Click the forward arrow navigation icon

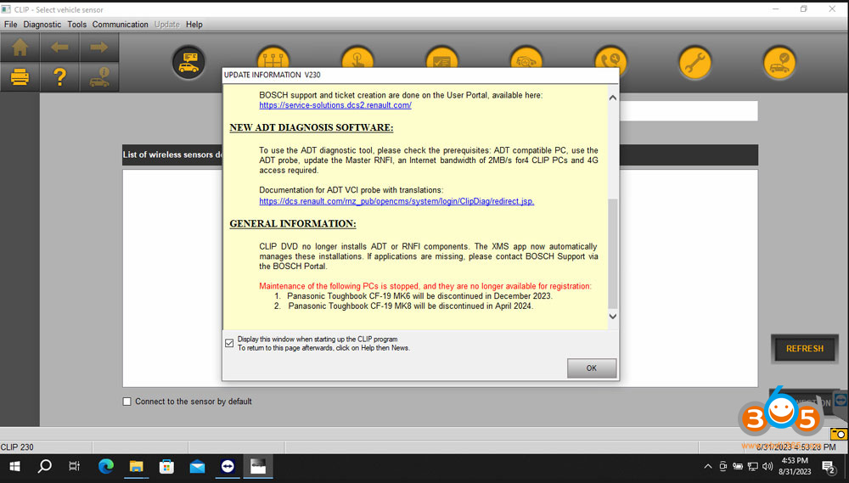tap(99, 48)
